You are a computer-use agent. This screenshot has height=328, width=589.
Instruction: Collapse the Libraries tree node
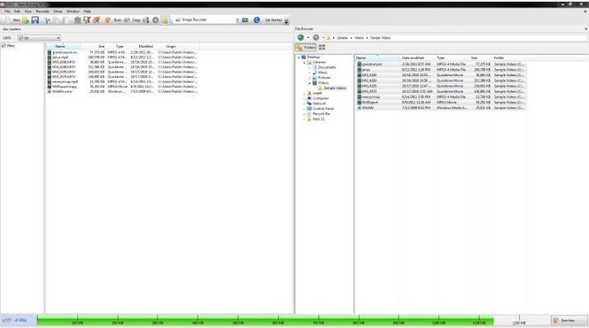305,62
